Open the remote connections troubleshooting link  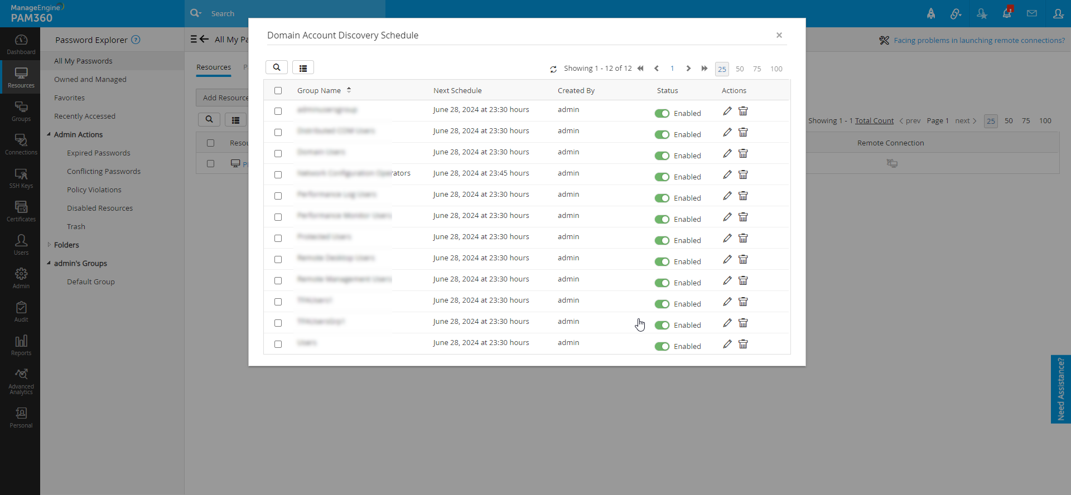point(979,40)
